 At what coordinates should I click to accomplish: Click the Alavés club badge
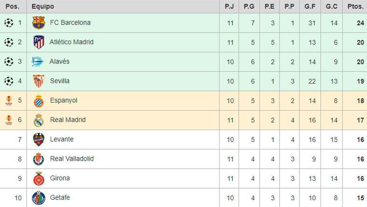(x=39, y=61)
